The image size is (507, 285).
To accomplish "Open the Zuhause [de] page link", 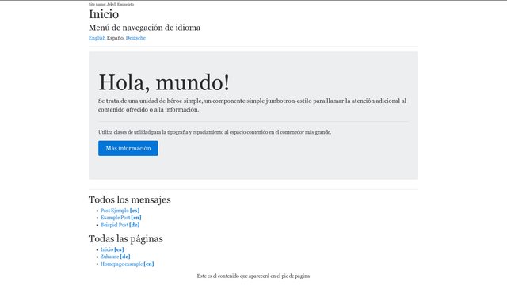I will [116, 256].
